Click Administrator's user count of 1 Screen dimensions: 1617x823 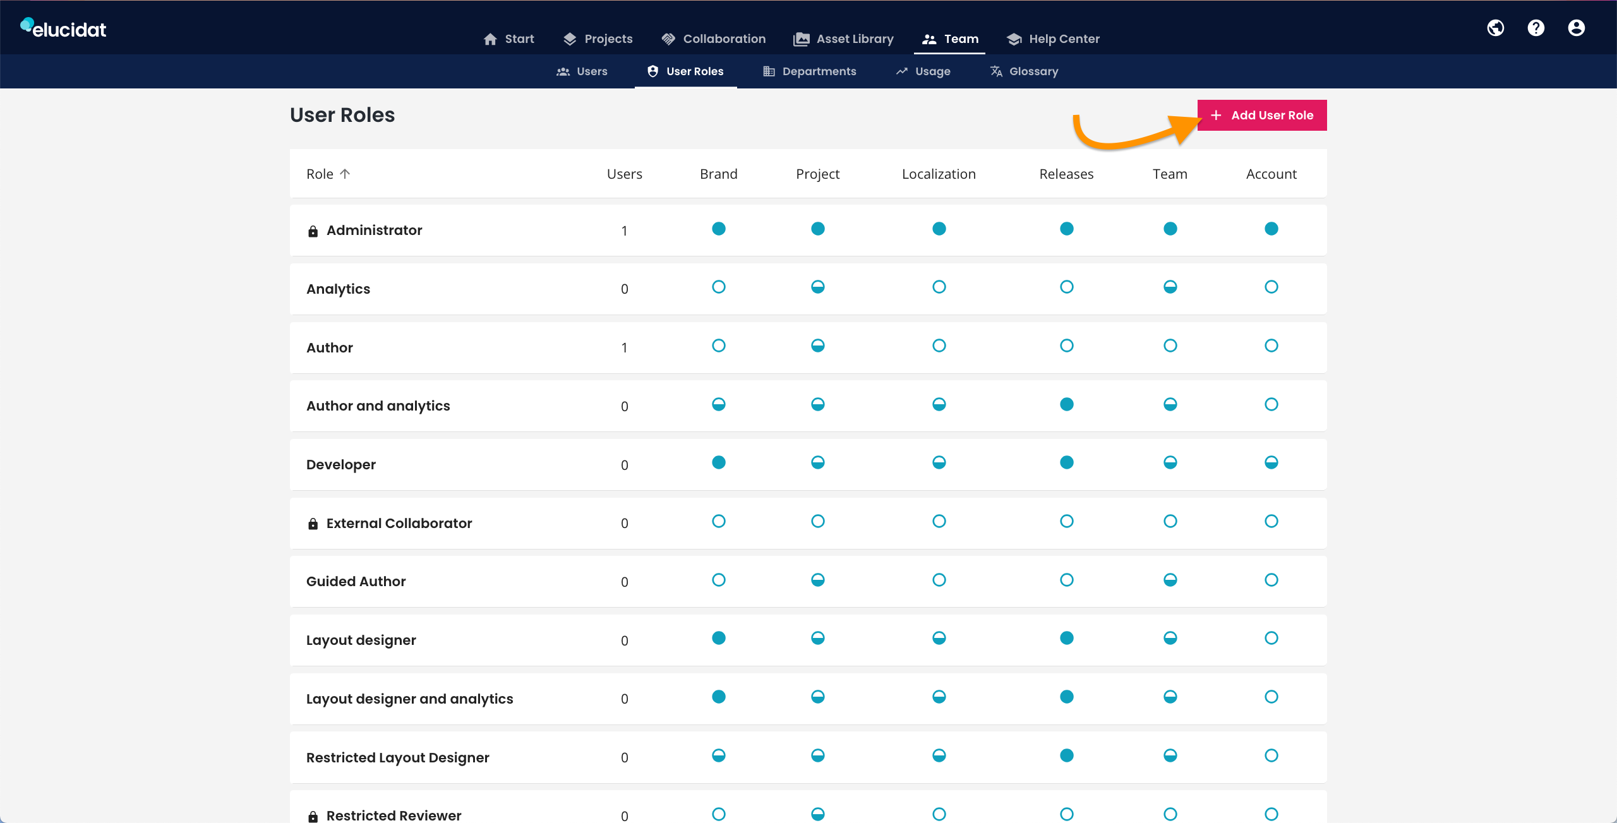click(624, 231)
